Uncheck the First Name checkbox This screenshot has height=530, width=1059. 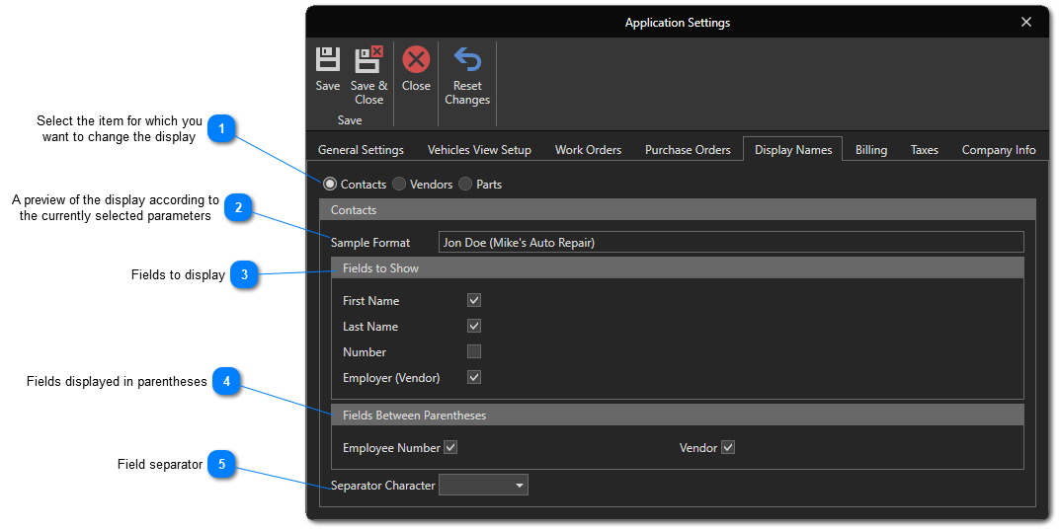474,300
